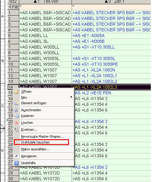This screenshot has height=182, width=152.
Task: Click the Filt filter row button
Action: [x=13, y=7]
